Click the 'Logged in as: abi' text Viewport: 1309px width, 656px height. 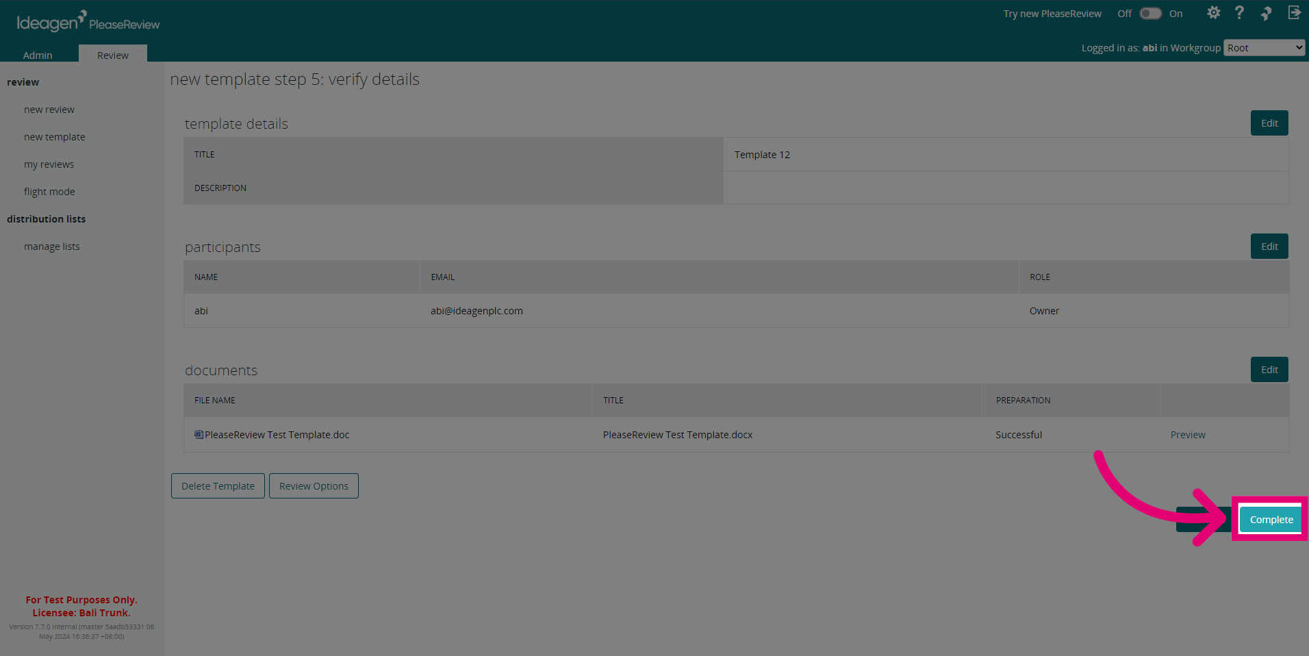pos(1119,48)
